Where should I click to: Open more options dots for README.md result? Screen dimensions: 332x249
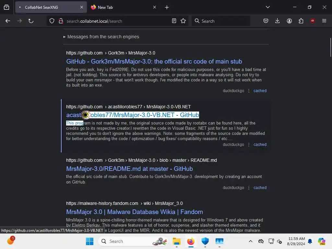click(249, 188)
